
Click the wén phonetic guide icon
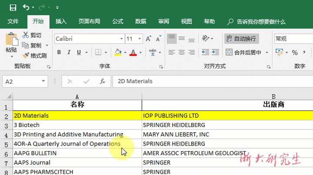coord(153,52)
